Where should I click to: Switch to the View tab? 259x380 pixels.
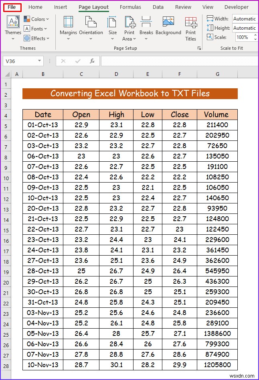(x=208, y=7)
